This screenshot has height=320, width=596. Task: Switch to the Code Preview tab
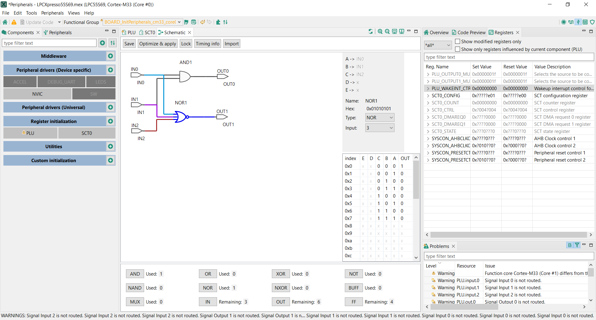click(x=468, y=33)
